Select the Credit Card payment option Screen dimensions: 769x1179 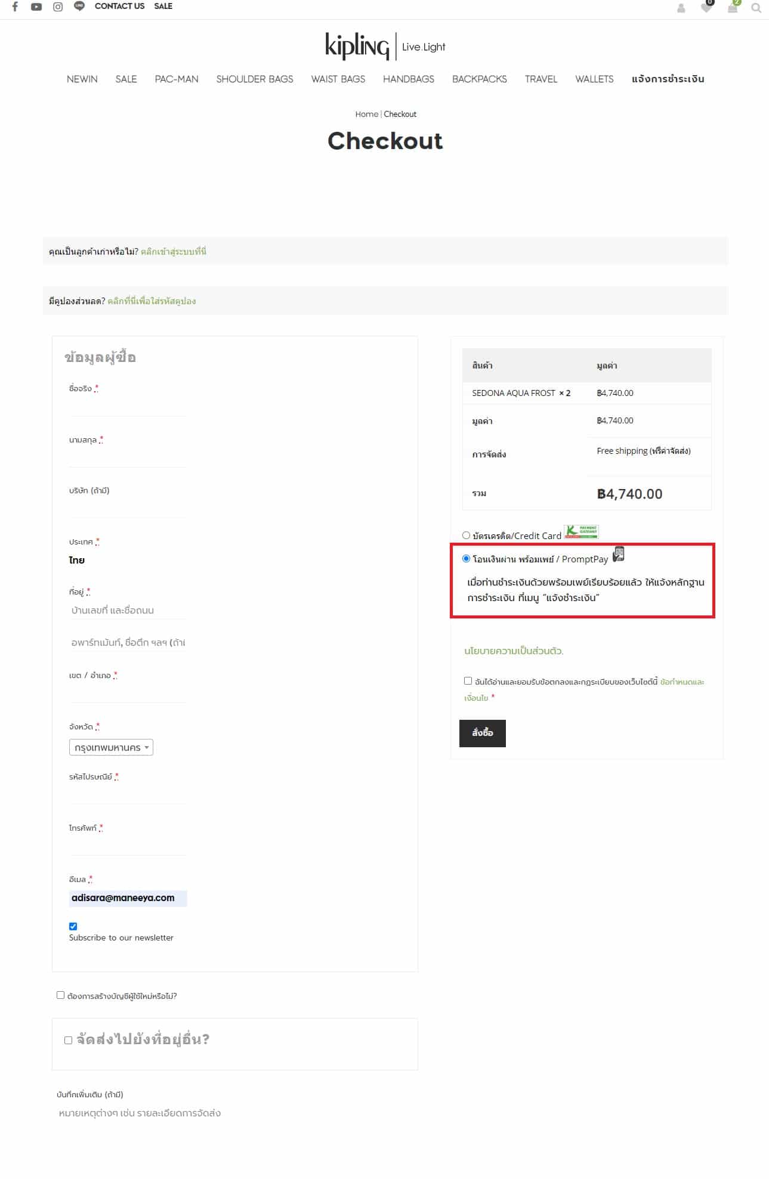pyautogui.click(x=466, y=536)
